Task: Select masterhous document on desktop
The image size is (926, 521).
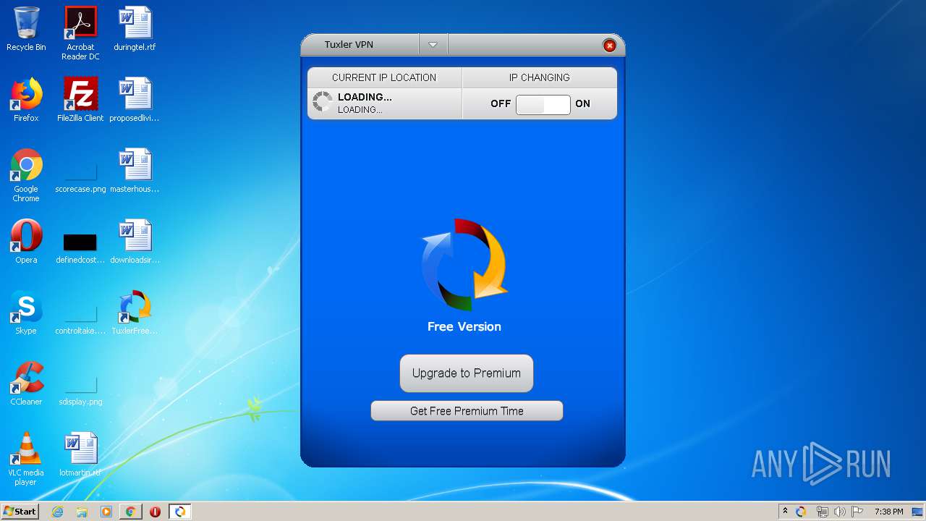Action: (x=135, y=171)
